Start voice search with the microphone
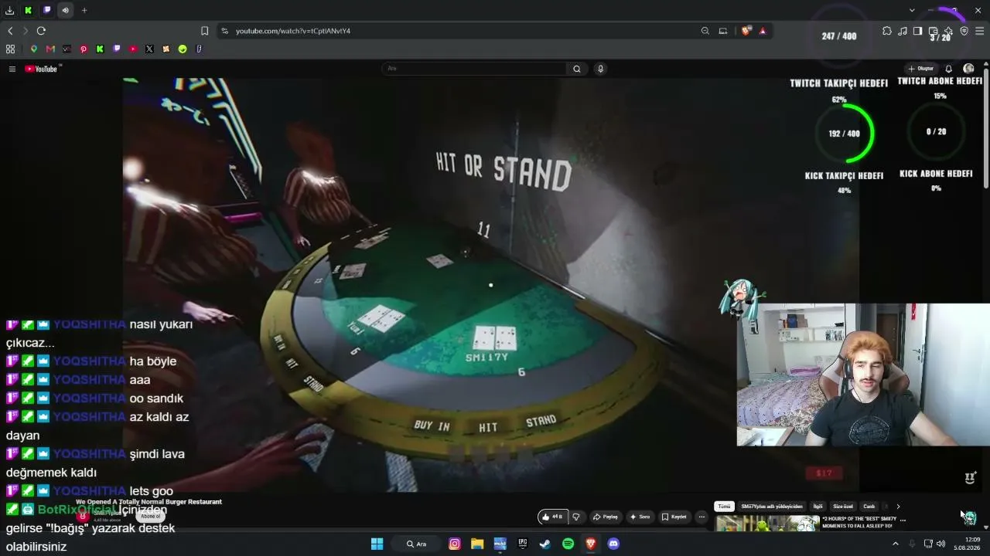 pyautogui.click(x=600, y=69)
